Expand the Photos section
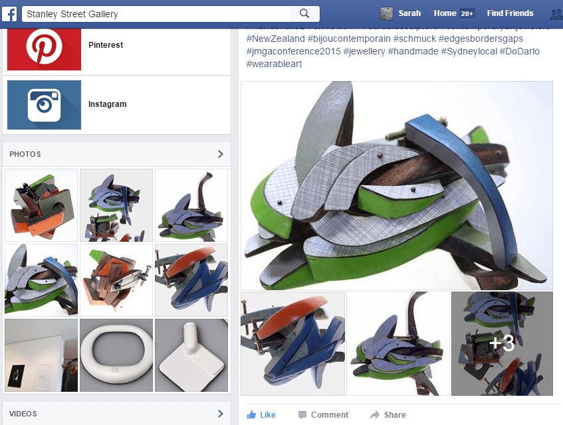Image resolution: width=563 pixels, height=425 pixels. click(220, 153)
